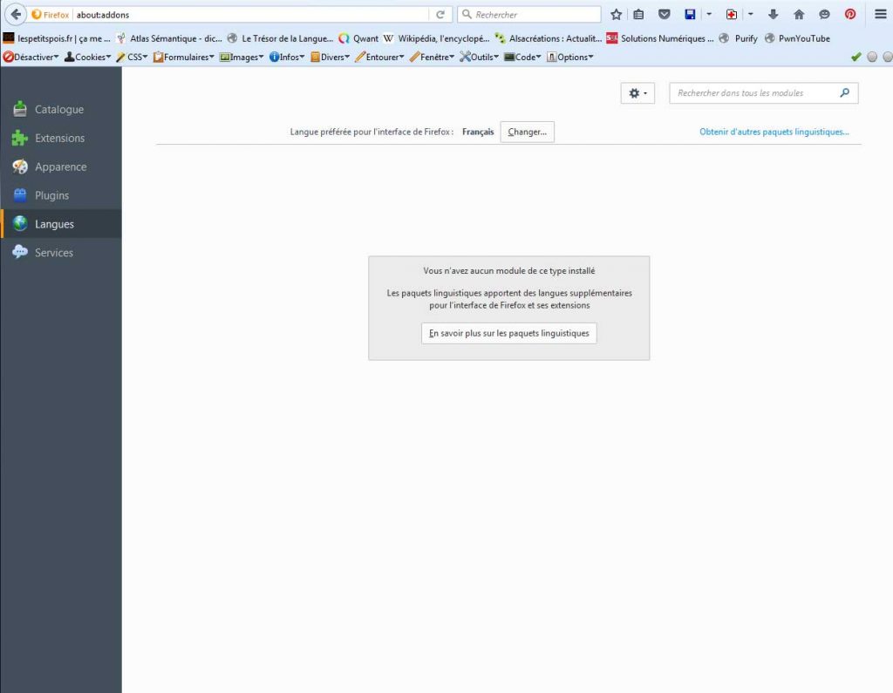Switch to the Plugins section

[51, 196]
